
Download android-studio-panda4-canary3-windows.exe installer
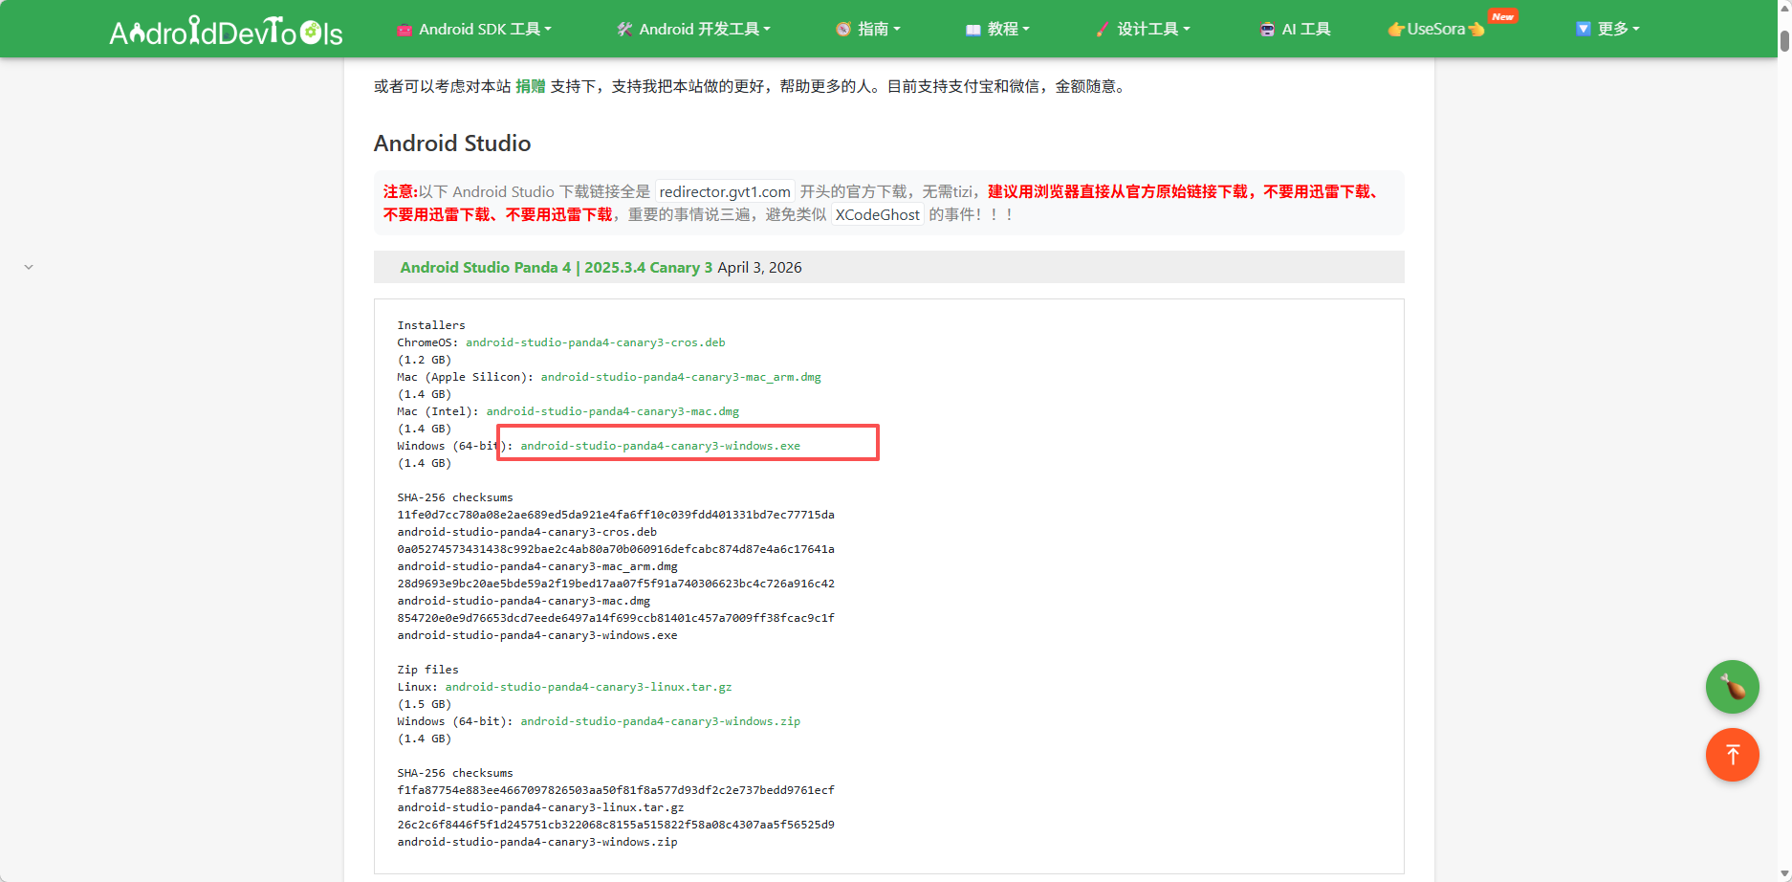[x=661, y=446]
